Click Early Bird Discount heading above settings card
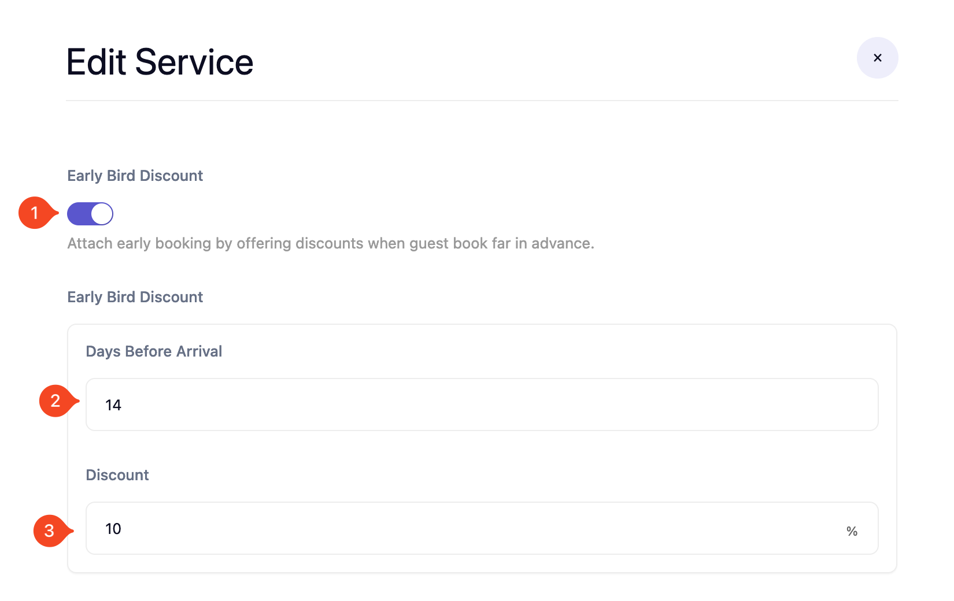This screenshot has width=954, height=601. (135, 297)
